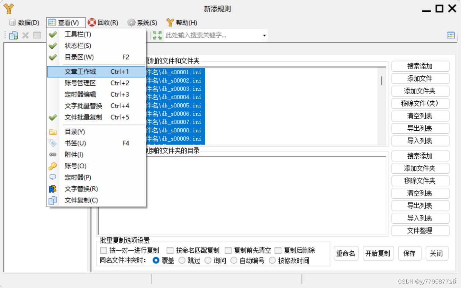This screenshot has width=461, height=288.
Task: Click the R icon beside 文字替换(R)
Action: point(53,189)
